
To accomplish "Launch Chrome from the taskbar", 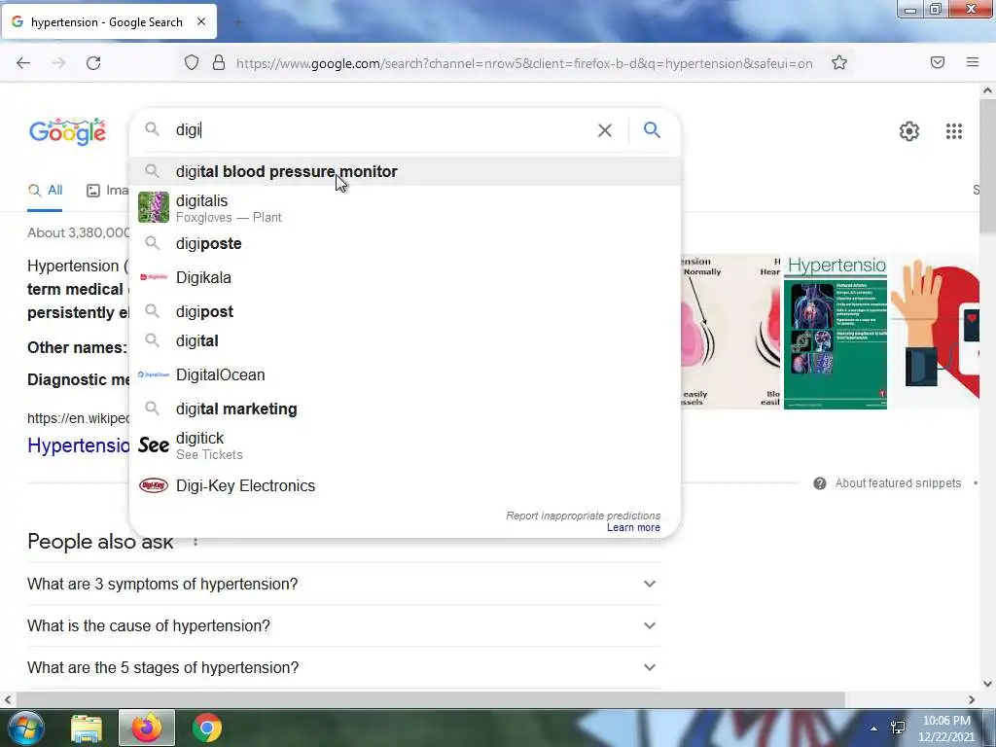I will click(x=207, y=728).
